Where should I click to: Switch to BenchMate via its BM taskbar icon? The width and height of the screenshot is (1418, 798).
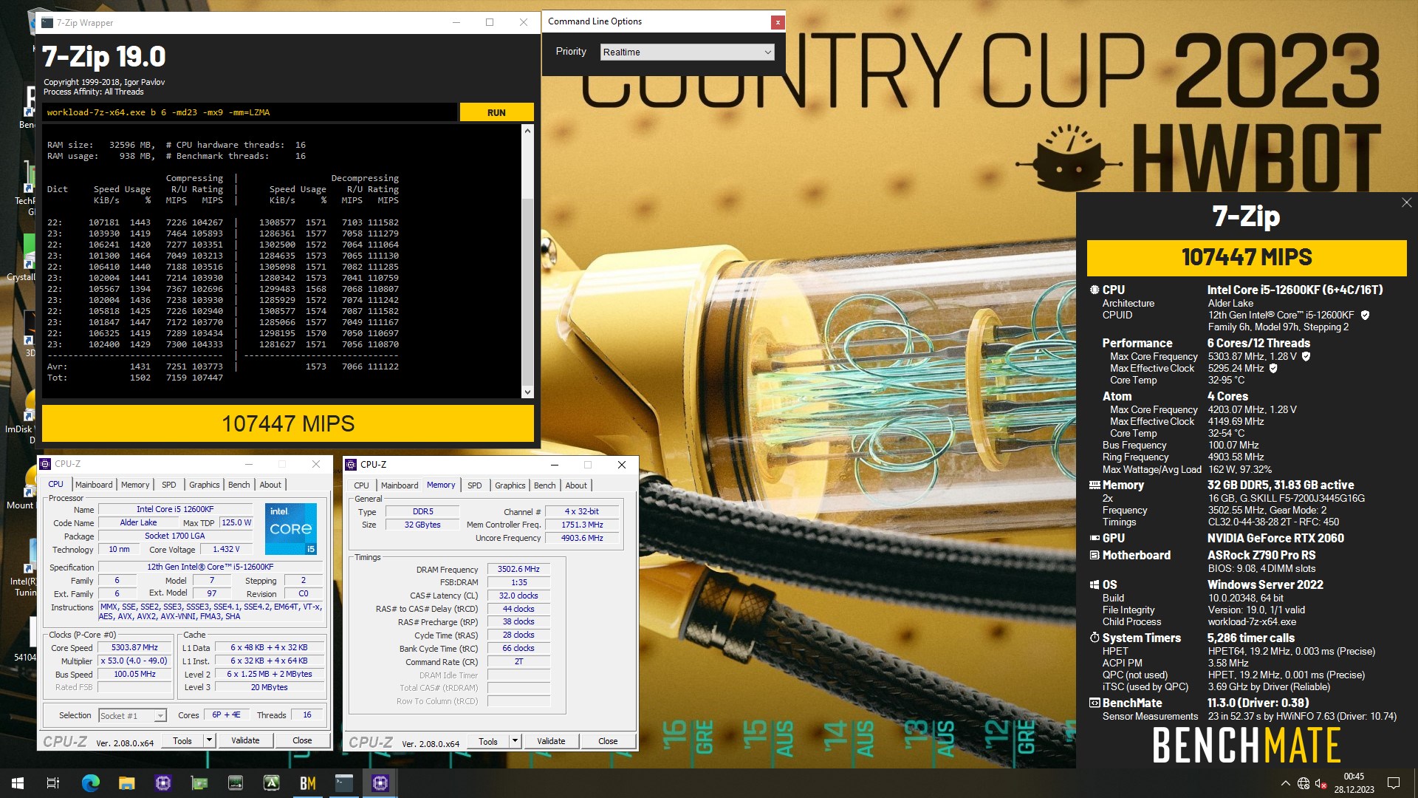coord(307,783)
